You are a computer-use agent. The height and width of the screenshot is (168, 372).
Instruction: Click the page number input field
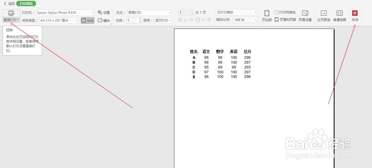184,13
